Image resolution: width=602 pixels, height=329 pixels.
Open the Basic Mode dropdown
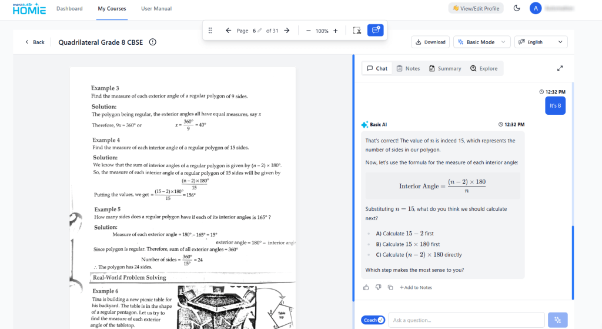[x=482, y=42]
